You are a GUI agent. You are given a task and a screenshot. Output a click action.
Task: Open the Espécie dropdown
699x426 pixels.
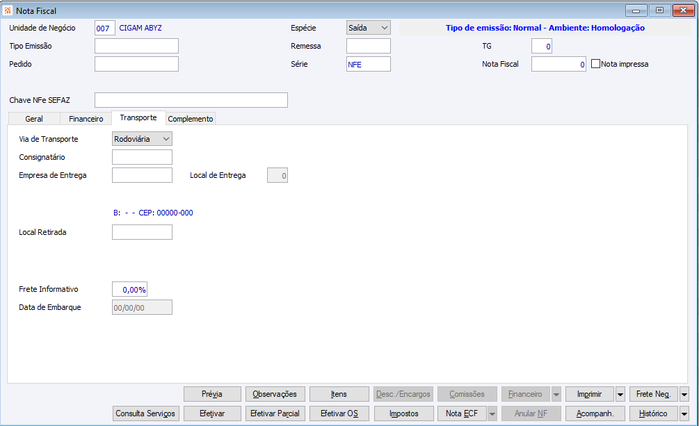tap(368, 28)
